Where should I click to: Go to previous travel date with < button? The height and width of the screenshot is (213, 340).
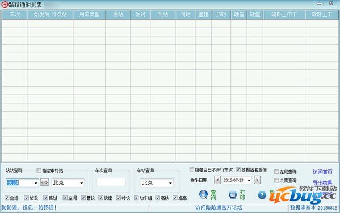click(217, 180)
